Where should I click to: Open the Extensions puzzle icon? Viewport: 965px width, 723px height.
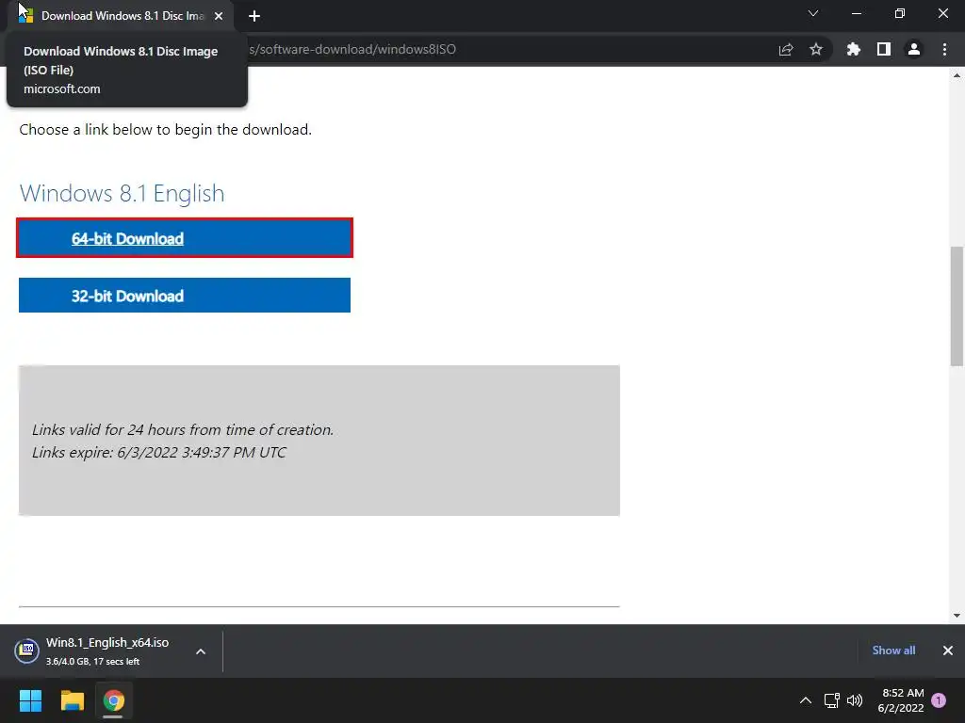point(854,49)
